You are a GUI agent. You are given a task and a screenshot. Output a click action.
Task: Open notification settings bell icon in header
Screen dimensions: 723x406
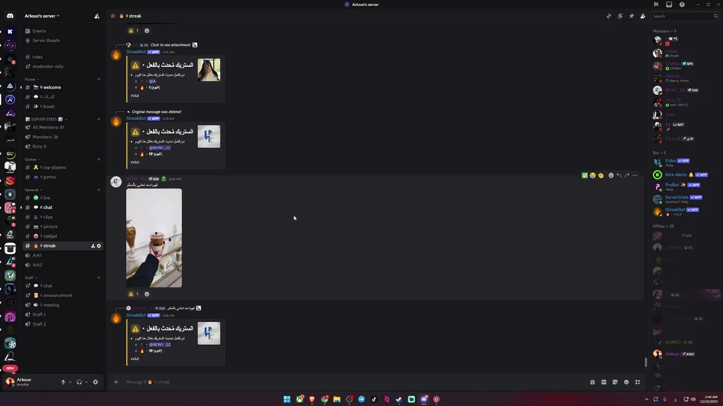(620, 16)
